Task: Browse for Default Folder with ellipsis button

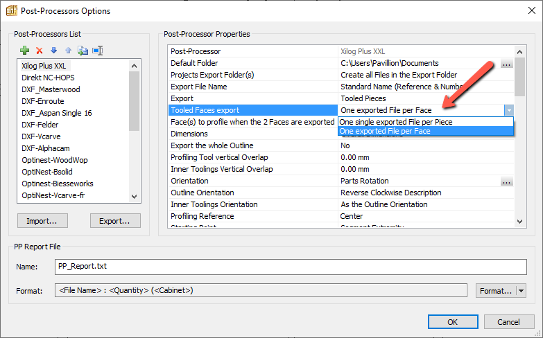Action: pyautogui.click(x=507, y=64)
